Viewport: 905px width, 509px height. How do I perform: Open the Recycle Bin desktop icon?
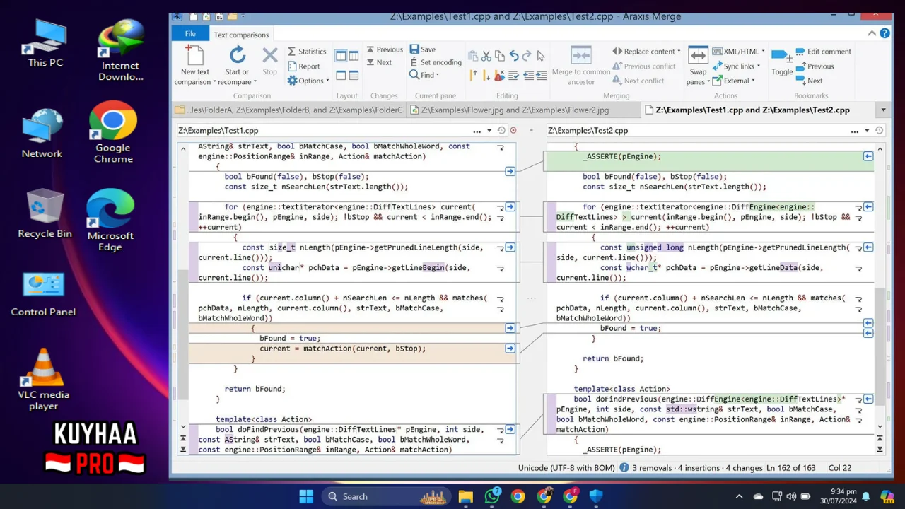(x=45, y=214)
